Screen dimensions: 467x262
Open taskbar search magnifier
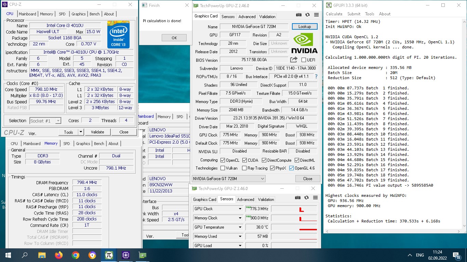[25, 255]
